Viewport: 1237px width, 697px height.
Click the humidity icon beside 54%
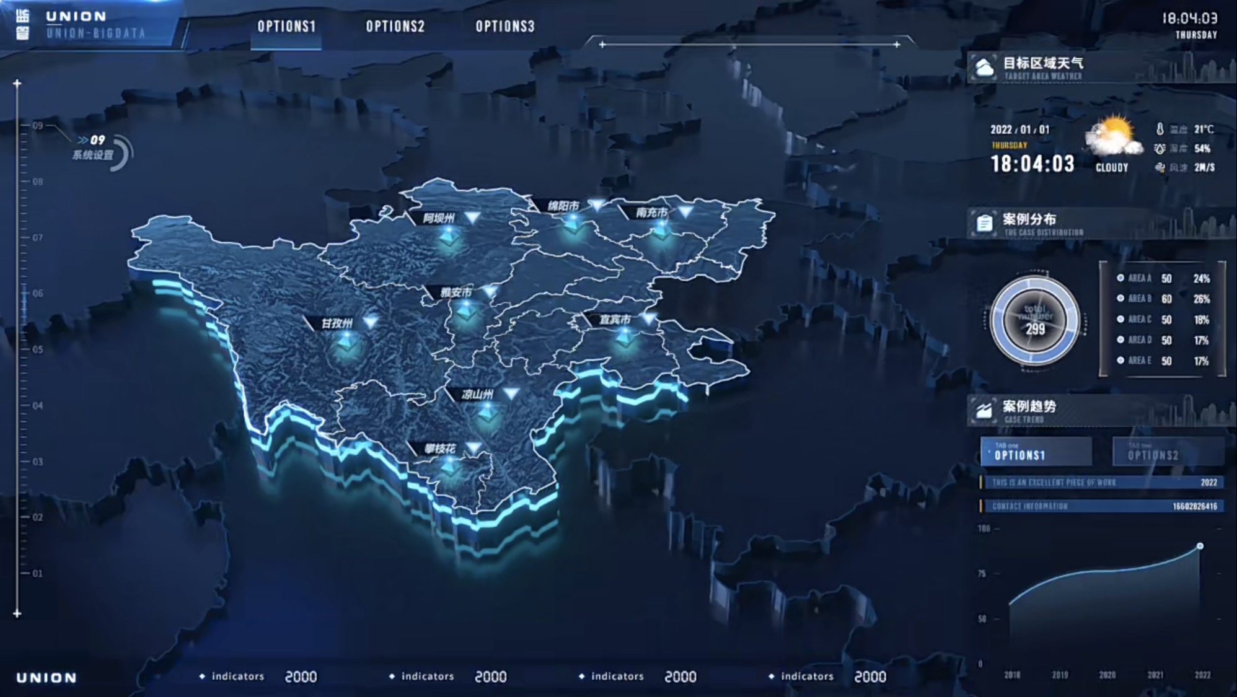1160,149
